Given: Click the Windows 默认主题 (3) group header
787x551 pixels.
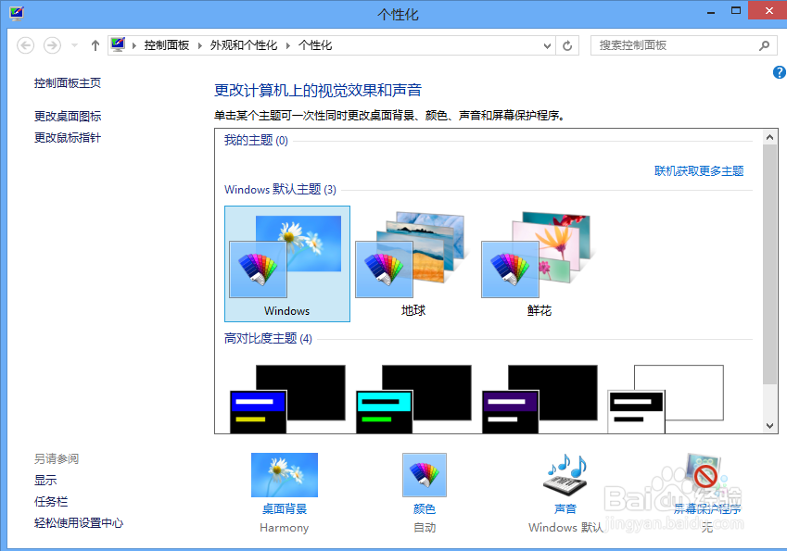Looking at the screenshot, I should coord(280,190).
